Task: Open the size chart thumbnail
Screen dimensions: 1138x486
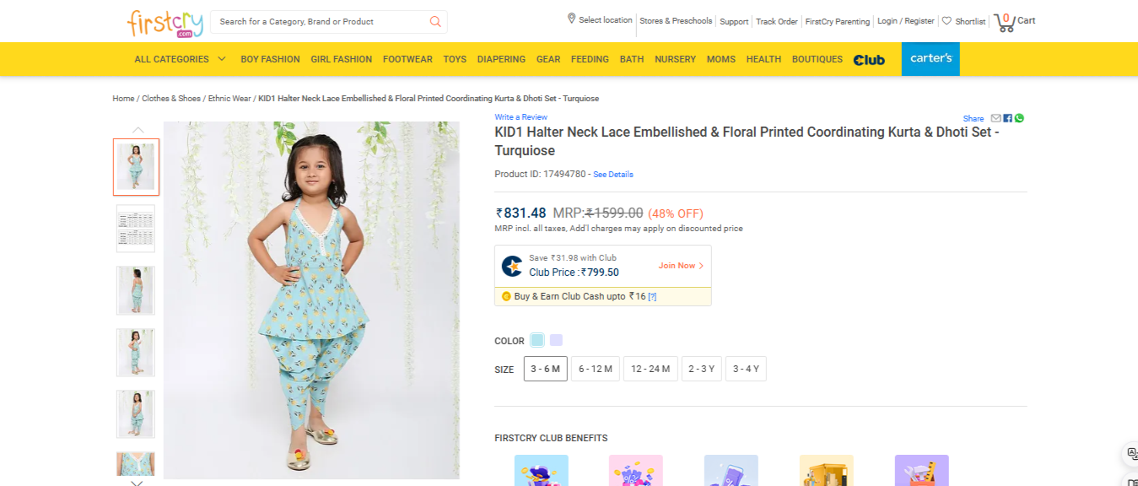Action: [x=136, y=229]
